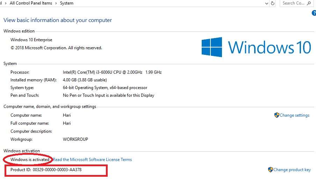Click the Windows activation section heading
The height and width of the screenshot is (183, 316).
pos(22,151)
